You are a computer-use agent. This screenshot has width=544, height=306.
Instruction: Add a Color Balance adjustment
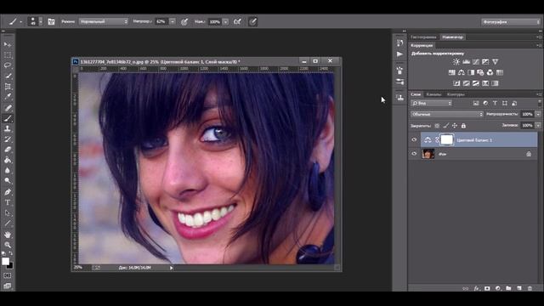461,72
